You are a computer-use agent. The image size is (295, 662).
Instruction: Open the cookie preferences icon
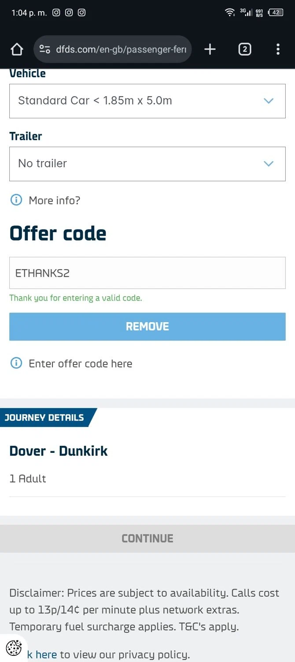[14, 648]
